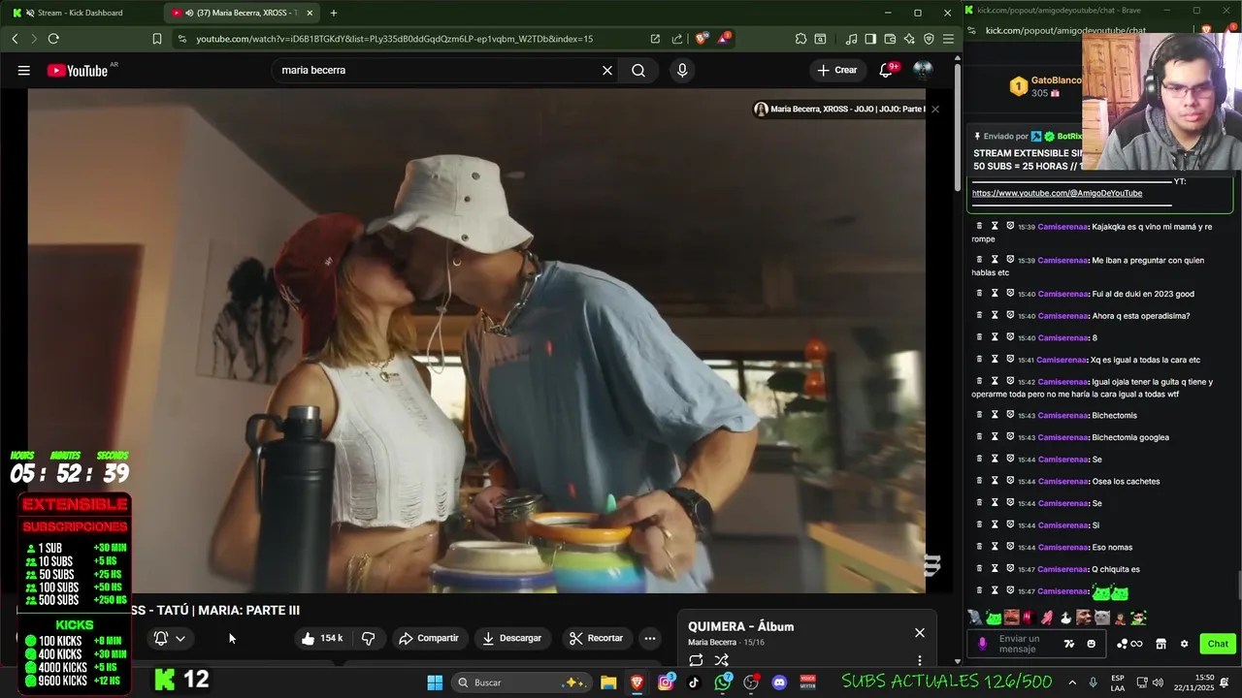
Task: Close the Maria Becerra YouTube tab
Action: tap(310, 13)
